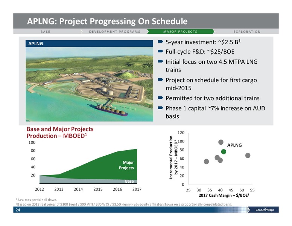The height and width of the screenshot is (226, 292).
Task: Click the 120 value on scatter y-axis
Action: pos(181,133)
